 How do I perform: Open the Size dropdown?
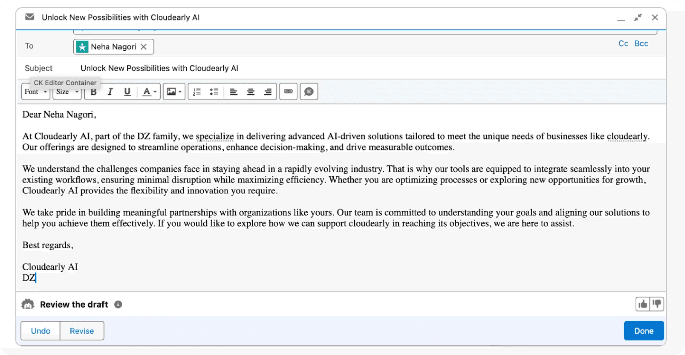pyautogui.click(x=67, y=92)
